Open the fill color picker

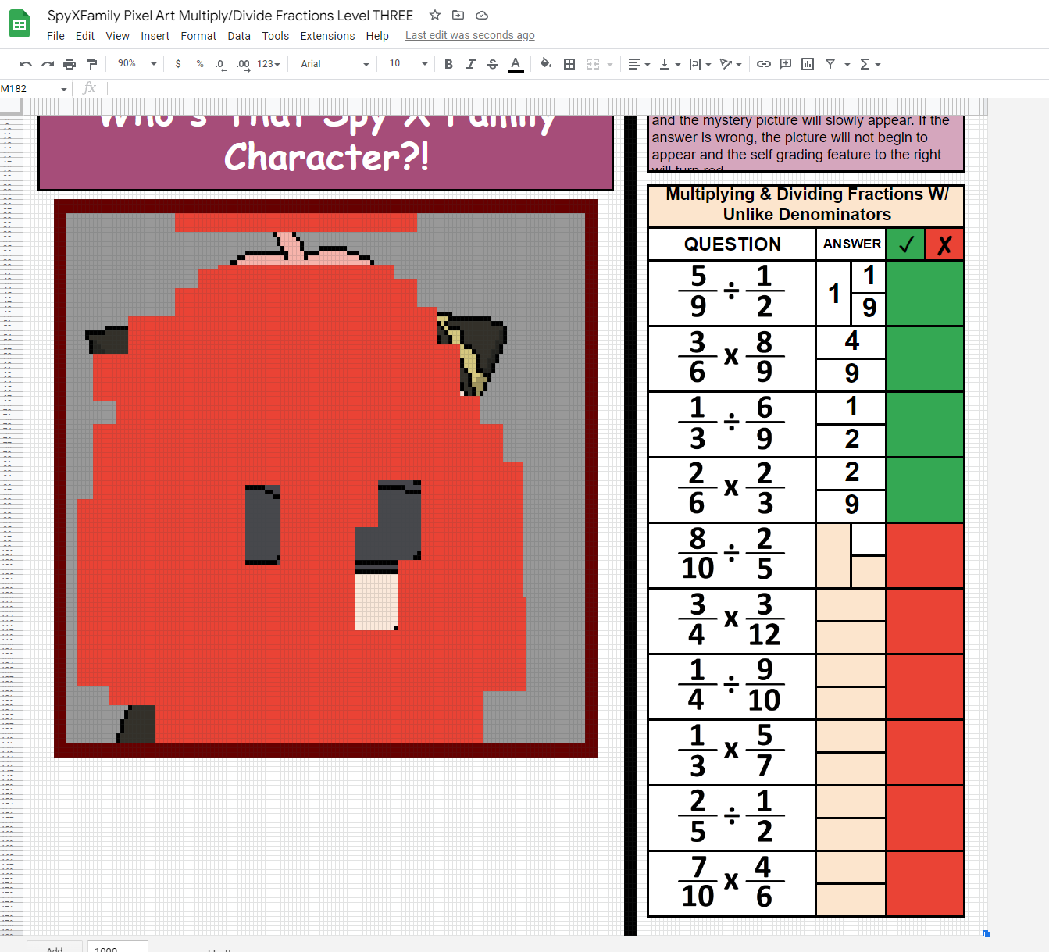point(546,64)
